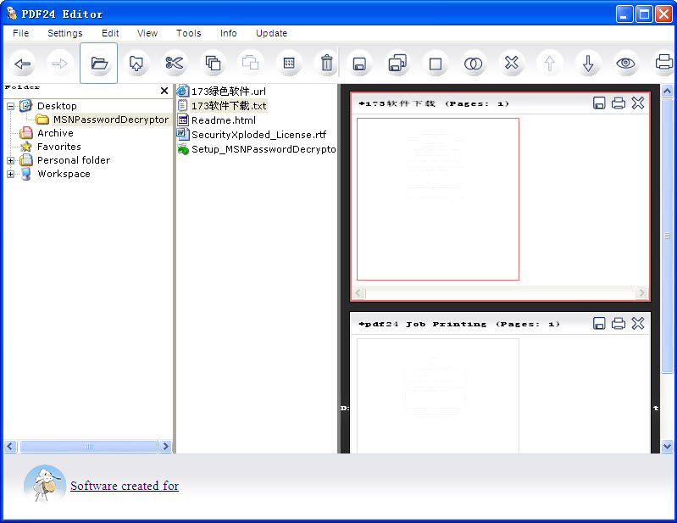Click the save-all double floppy icon
677x523 pixels.
(x=397, y=64)
